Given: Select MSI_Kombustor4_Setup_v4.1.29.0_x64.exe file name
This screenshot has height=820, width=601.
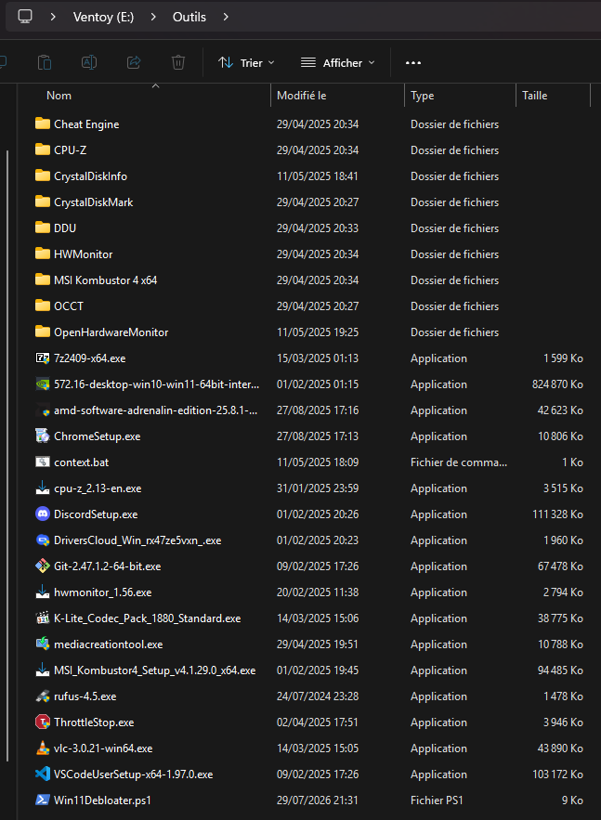Looking at the screenshot, I should pos(155,670).
